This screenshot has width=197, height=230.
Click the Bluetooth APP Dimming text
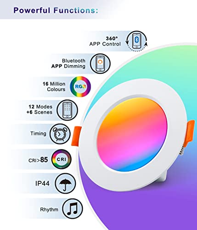[x=68, y=63]
